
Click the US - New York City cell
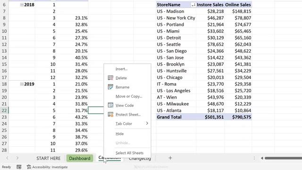coord(176,18)
